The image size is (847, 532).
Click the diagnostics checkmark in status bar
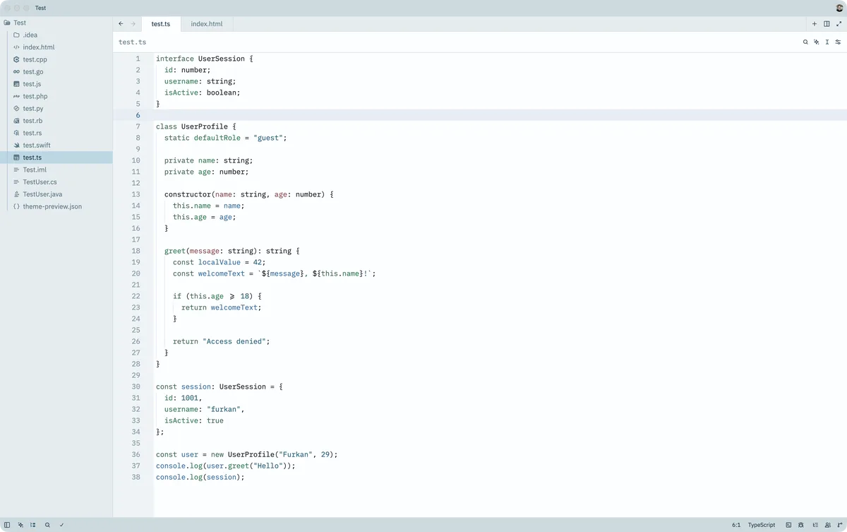point(61,525)
